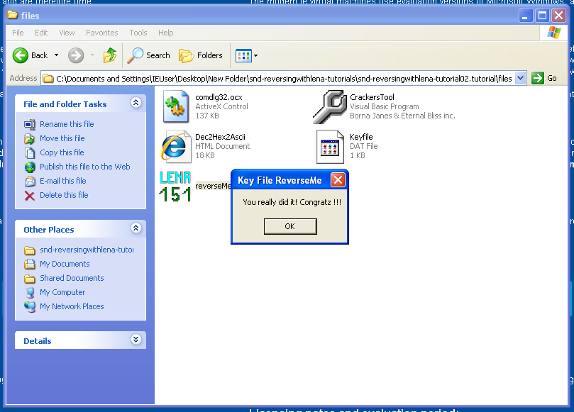Click the Publish to Web globe icon
The width and height of the screenshot is (574, 412).
click(30, 167)
